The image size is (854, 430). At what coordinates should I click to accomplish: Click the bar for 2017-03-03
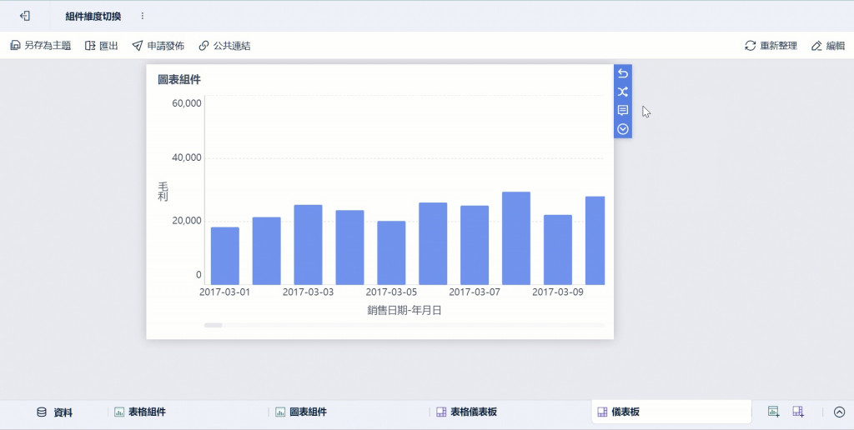point(309,245)
